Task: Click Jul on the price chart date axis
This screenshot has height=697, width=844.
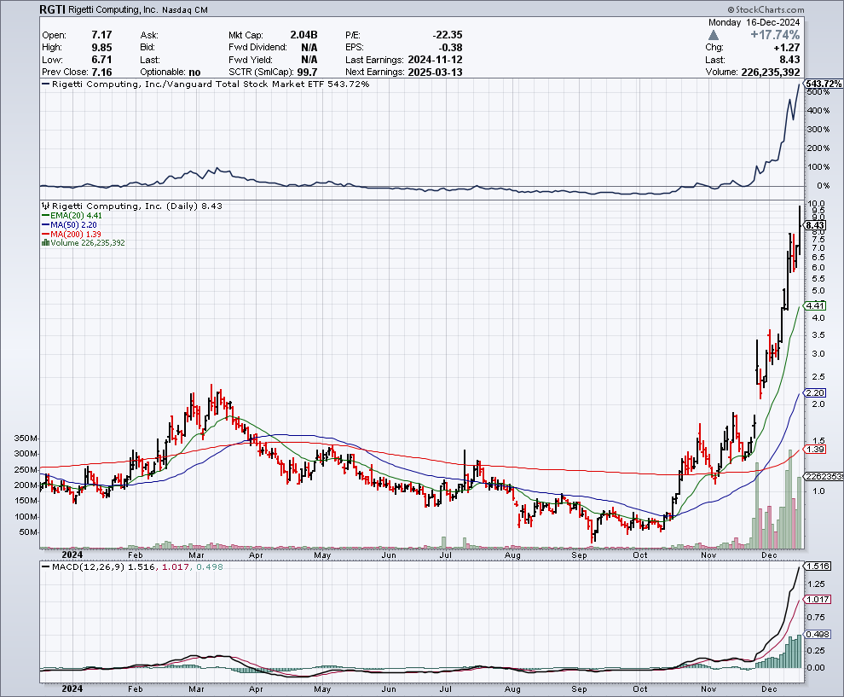Action: click(x=445, y=555)
